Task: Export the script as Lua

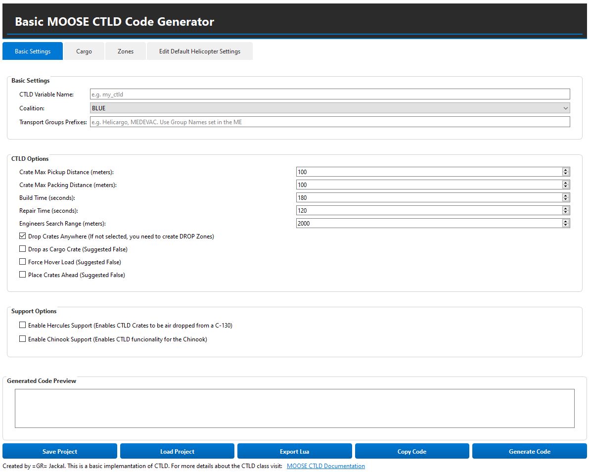Action: pyautogui.click(x=294, y=451)
